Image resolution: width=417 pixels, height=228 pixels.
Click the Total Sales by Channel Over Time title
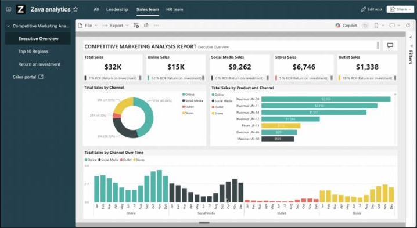(114, 153)
